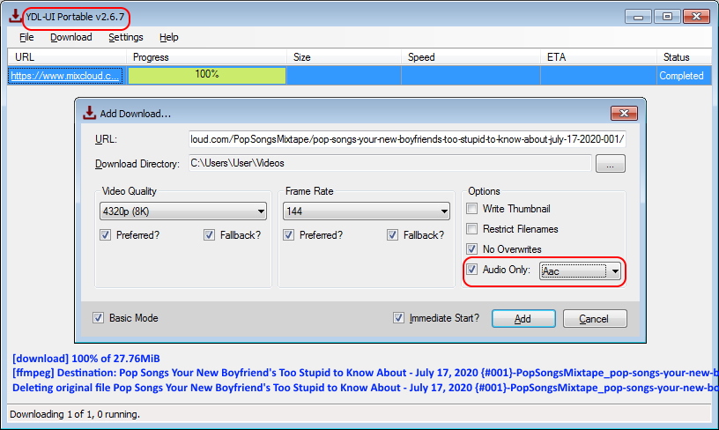
Task: Enable Restrict Filenames option
Action: (x=472, y=229)
